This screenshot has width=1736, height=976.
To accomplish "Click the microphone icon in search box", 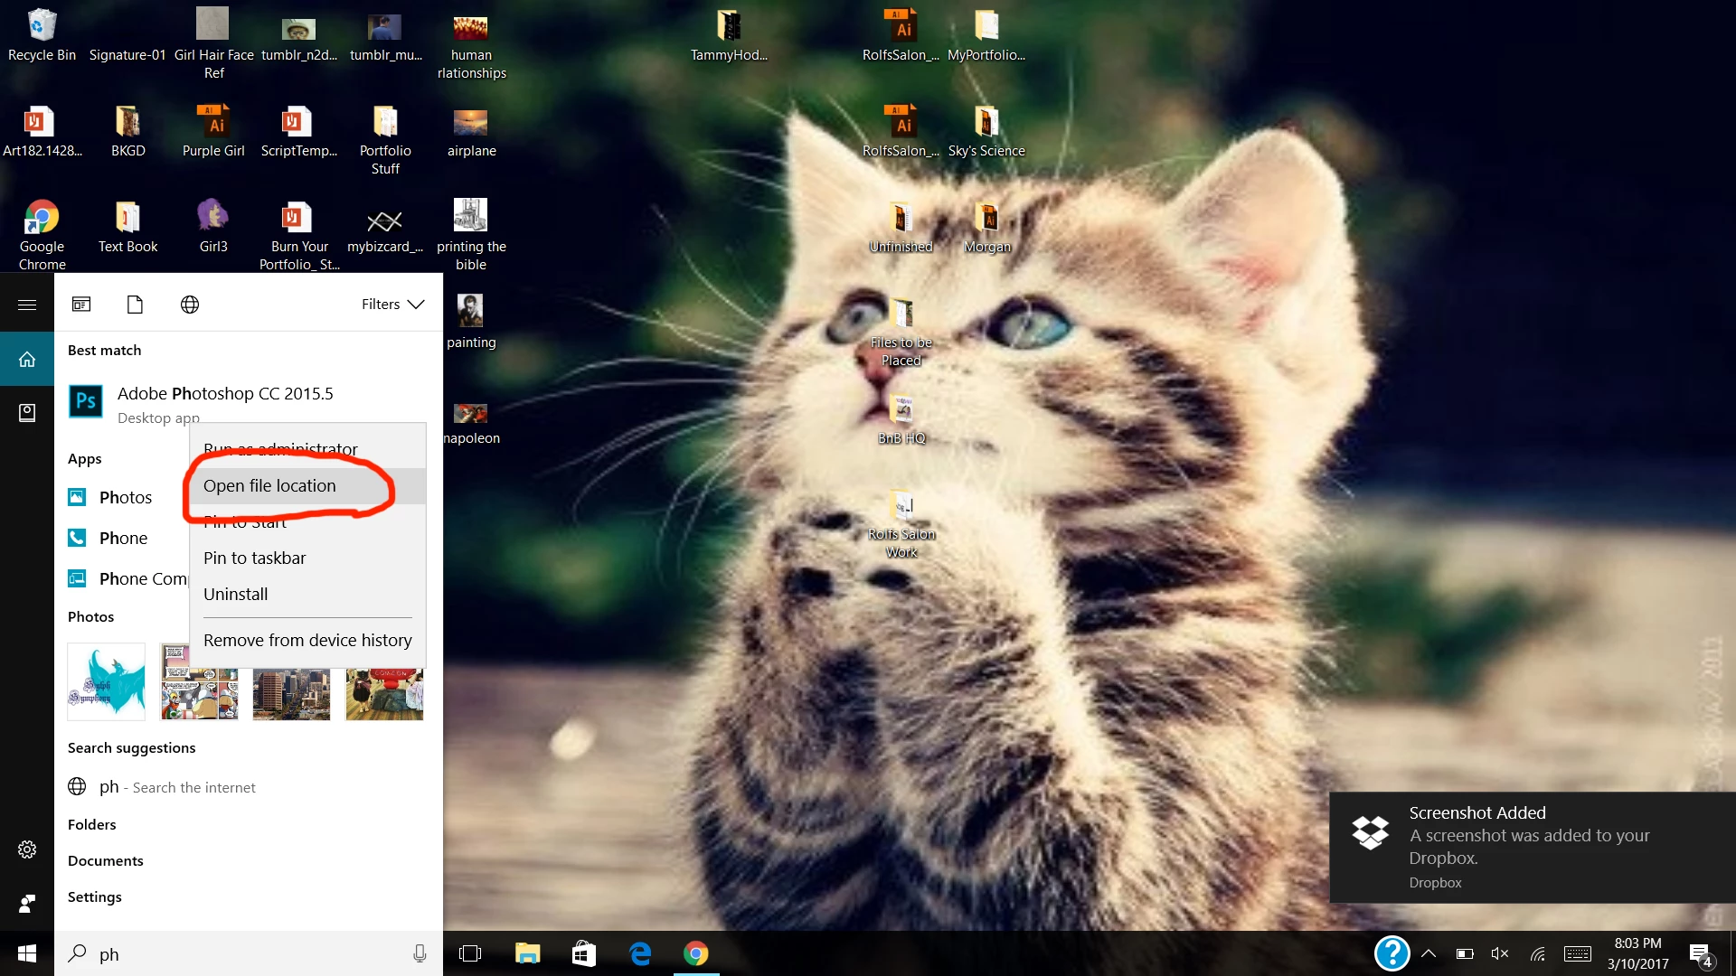I will (420, 953).
